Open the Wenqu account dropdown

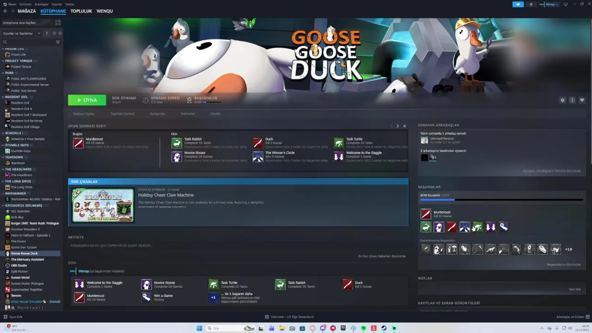coord(549,4)
